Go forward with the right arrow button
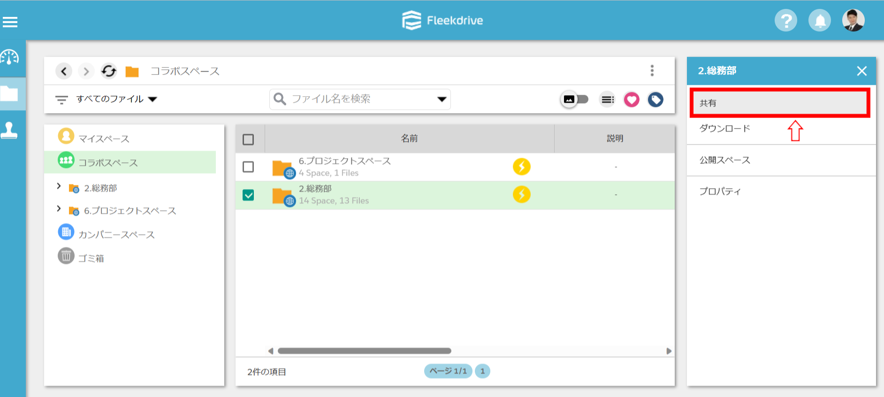This screenshot has width=884, height=397. point(86,71)
